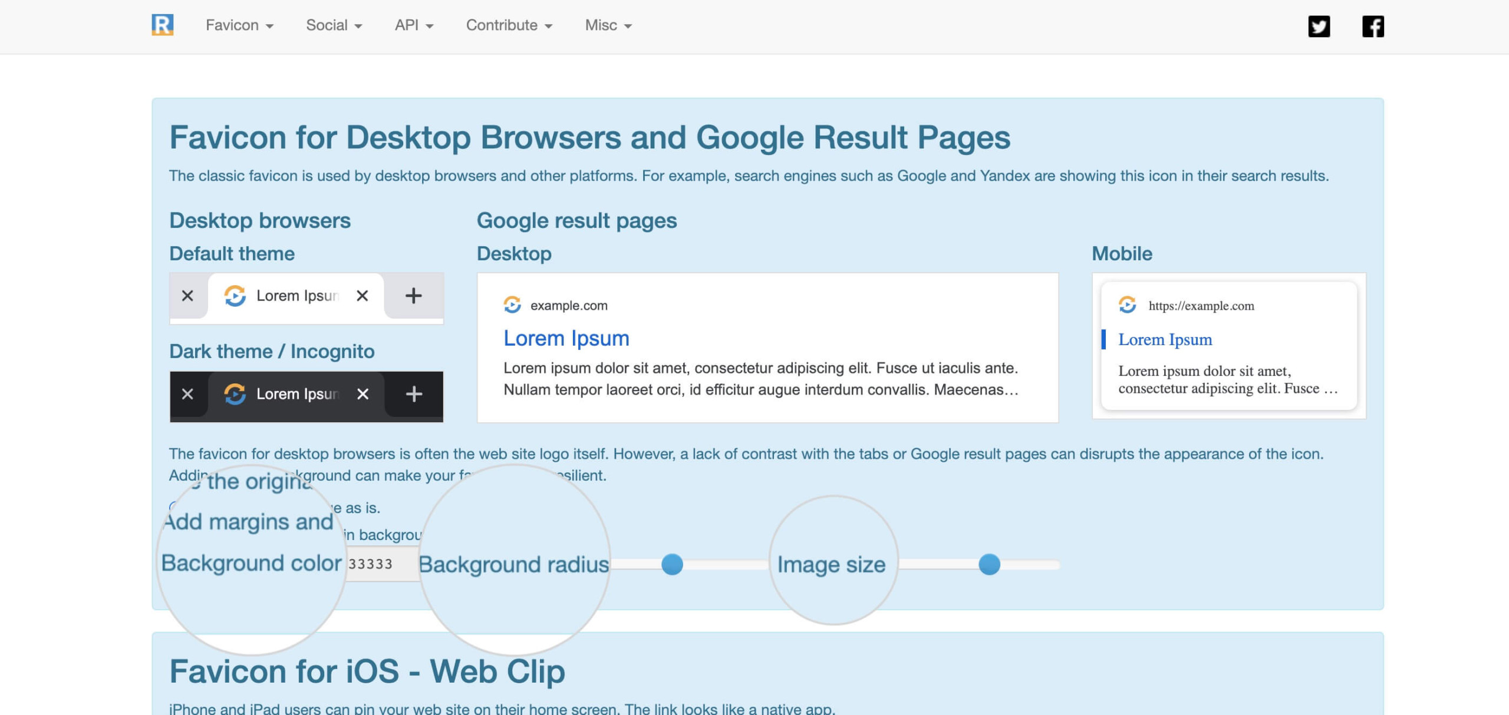Close the Lorem Ipsum tab in Default theme preview

pyautogui.click(x=363, y=296)
